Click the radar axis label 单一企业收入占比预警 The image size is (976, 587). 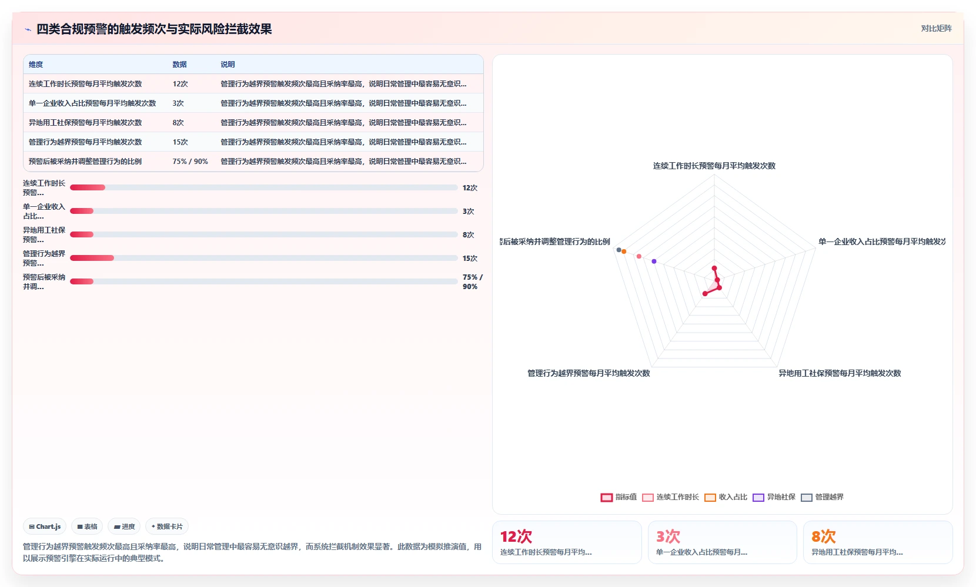point(882,242)
